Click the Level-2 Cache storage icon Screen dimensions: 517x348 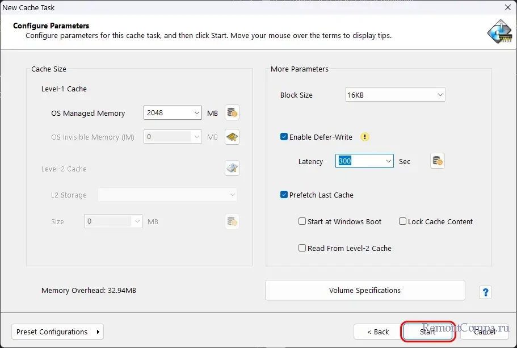point(232,169)
